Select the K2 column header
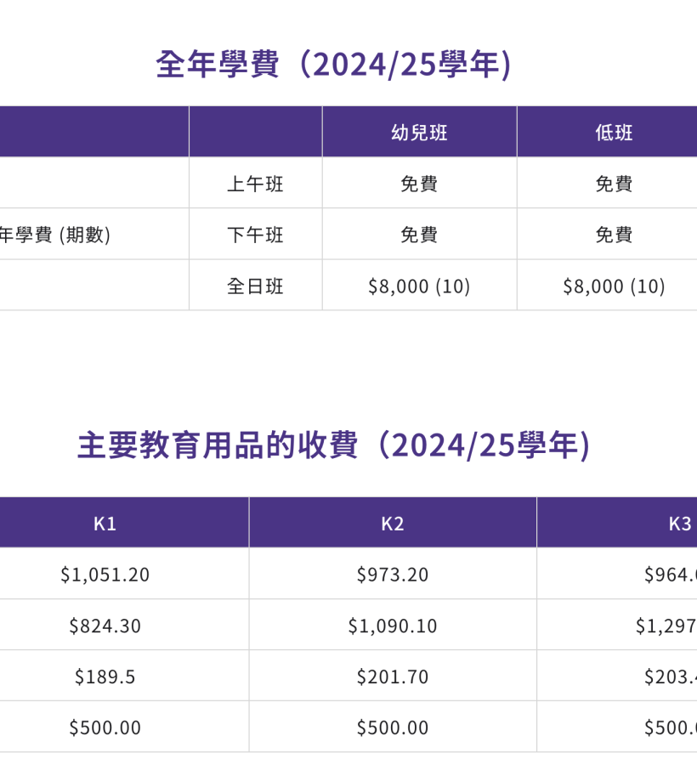Viewport: 697px width, 782px height. coord(393,524)
